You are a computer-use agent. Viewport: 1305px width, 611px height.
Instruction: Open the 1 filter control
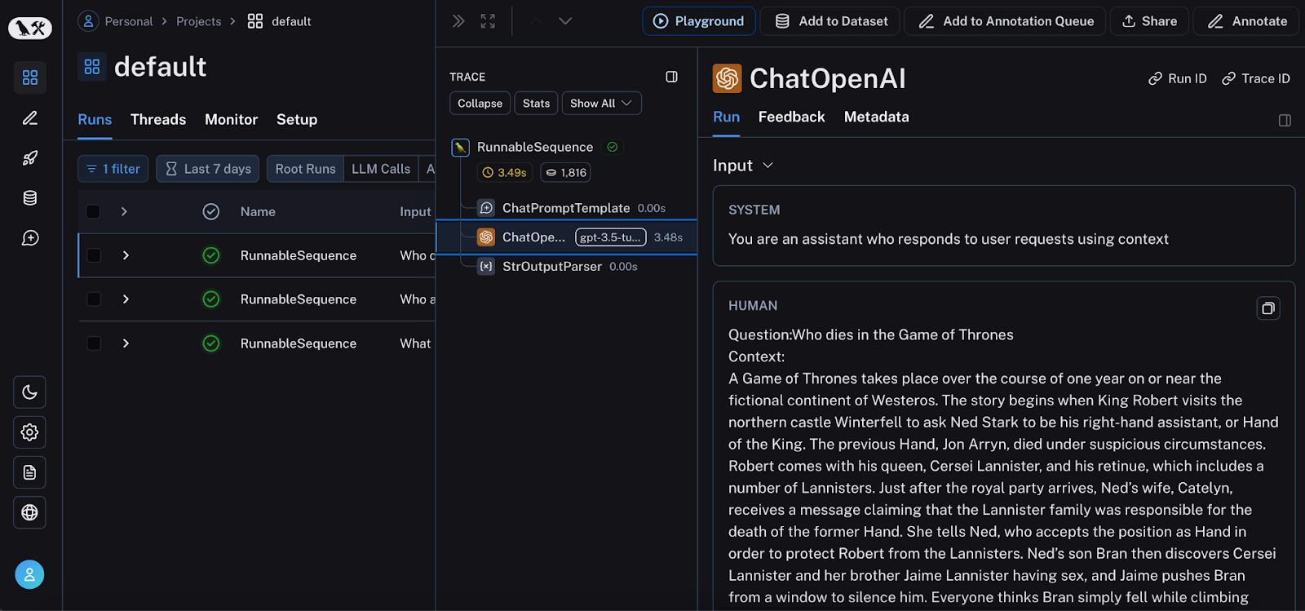coord(113,169)
